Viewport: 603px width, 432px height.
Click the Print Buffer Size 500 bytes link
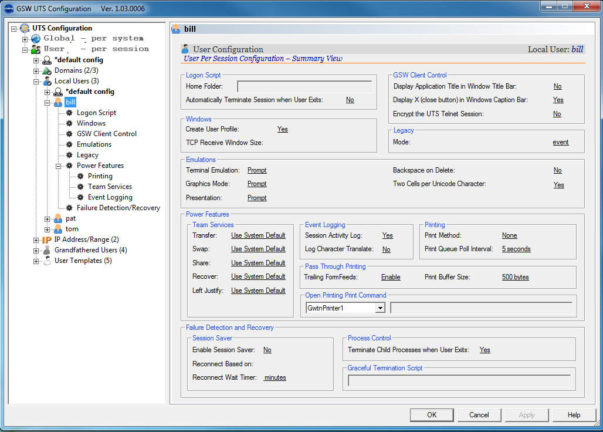[516, 277]
